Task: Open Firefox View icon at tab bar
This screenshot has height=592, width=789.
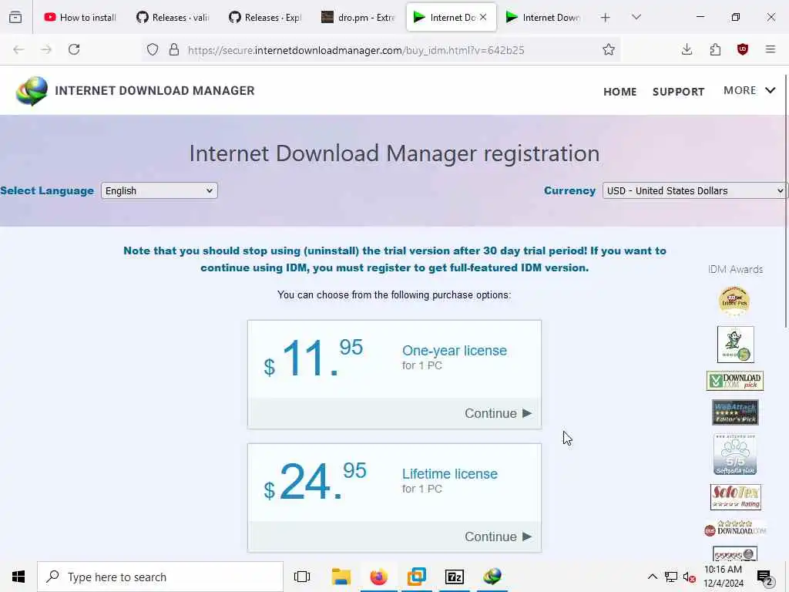Action: click(15, 17)
